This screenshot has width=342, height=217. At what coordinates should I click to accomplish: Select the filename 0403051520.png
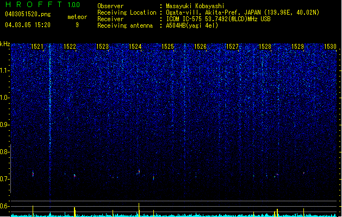coord(28,14)
